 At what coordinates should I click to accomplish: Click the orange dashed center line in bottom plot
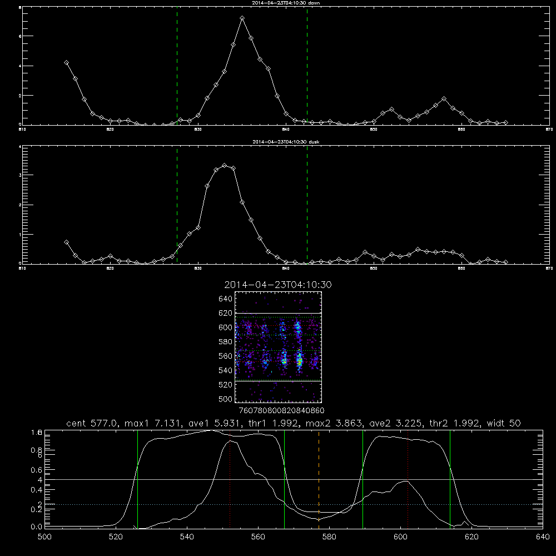(319, 479)
